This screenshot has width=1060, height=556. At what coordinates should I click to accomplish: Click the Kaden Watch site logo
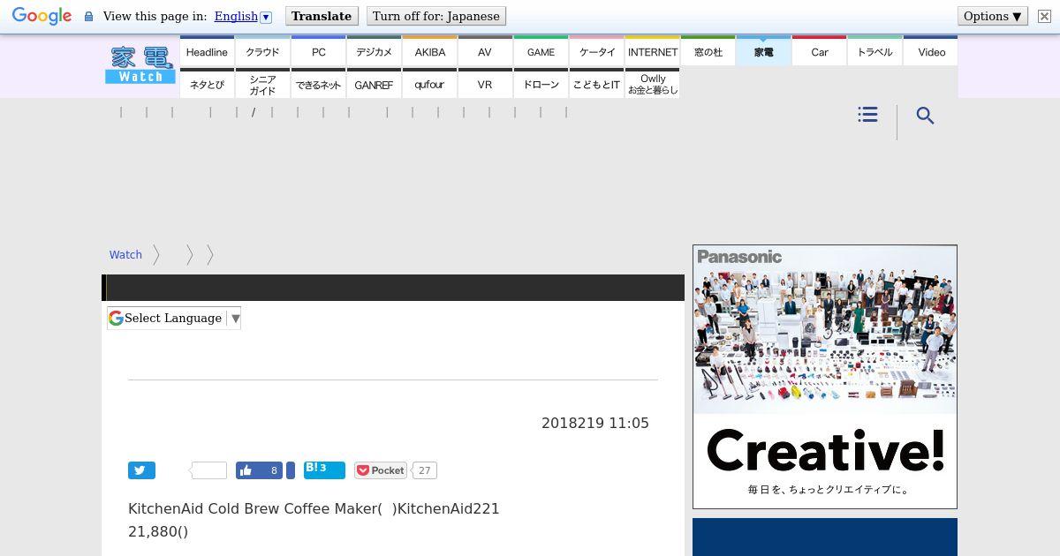point(140,65)
